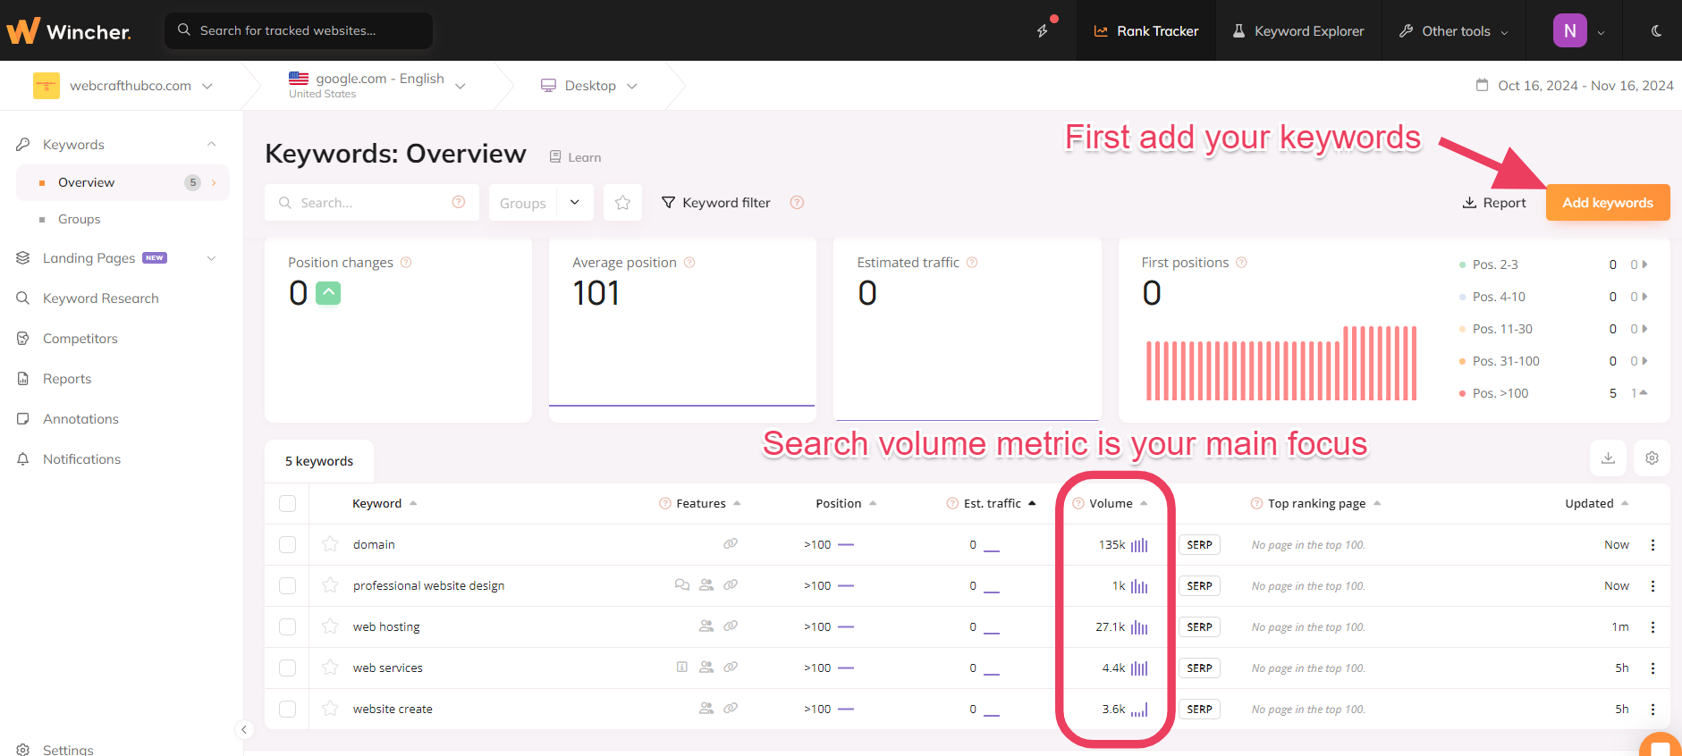1682x756 pixels.
Task: Click Position changes help icon
Action: click(406, 263)
